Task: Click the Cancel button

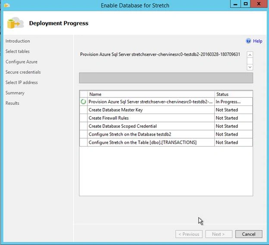Action: 249,234
